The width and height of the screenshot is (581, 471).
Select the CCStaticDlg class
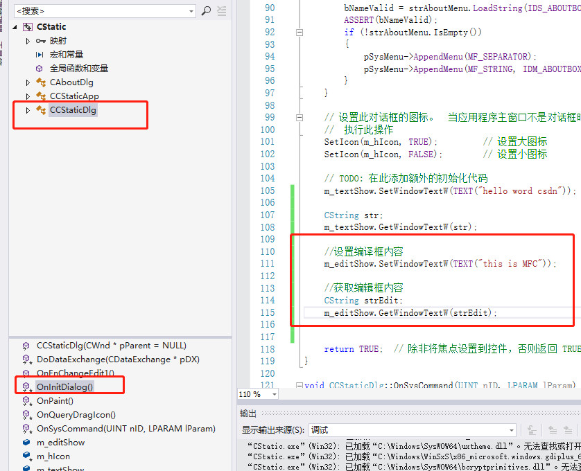click(73, 110)
